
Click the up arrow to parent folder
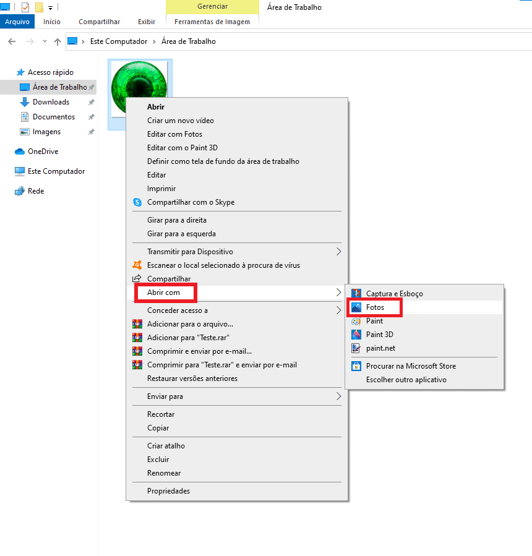coord(57,41)
